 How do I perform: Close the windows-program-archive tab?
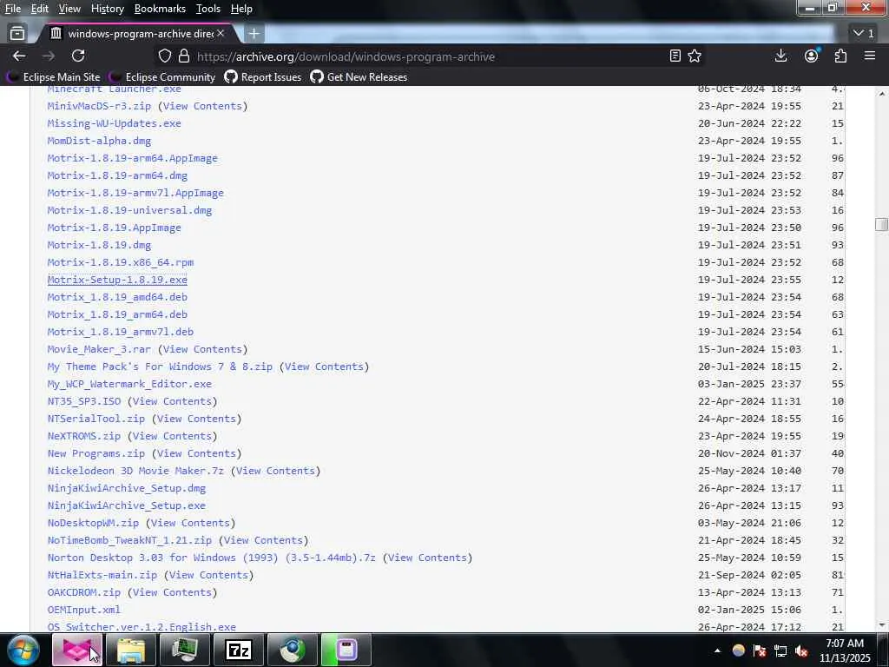(221, 34)
